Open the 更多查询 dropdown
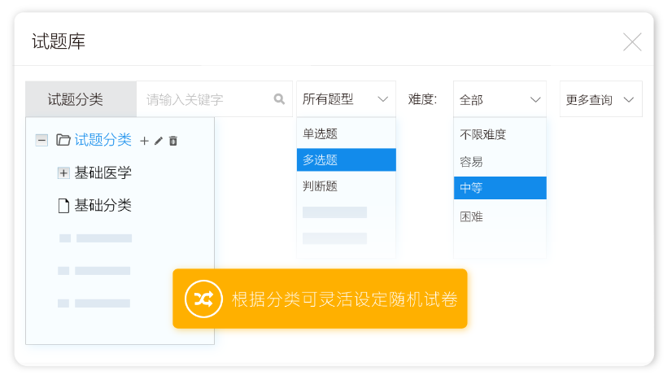Viewport: 672px width, 384px height. tap(600, 99)
